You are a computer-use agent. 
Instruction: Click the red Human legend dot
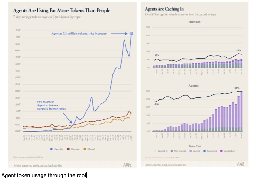[68, 149]
